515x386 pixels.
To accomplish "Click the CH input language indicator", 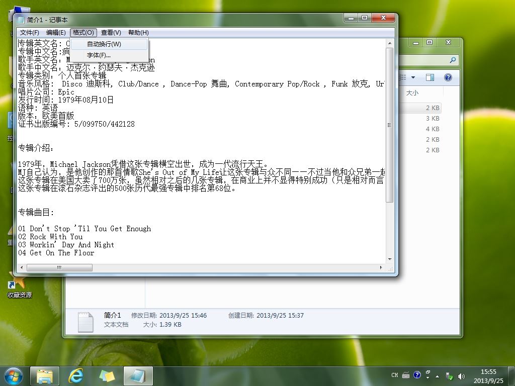I will (x=394, y=375).
